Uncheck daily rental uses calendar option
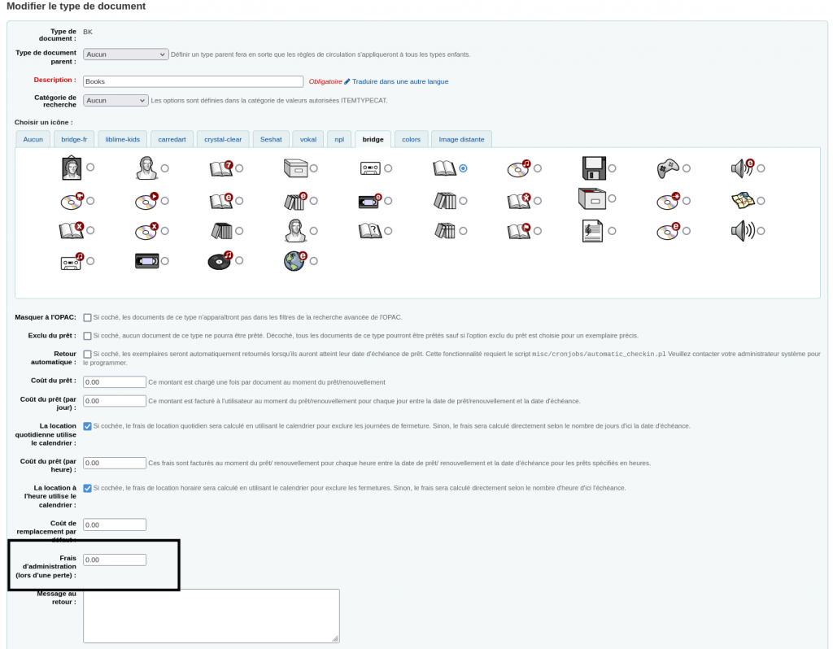This screenshot has width=833, height=649. (x=87, y=426)
